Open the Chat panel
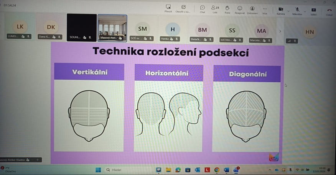The height and width of the screenshot is (175, 336). pyautogui.click(x=202, y=8)
